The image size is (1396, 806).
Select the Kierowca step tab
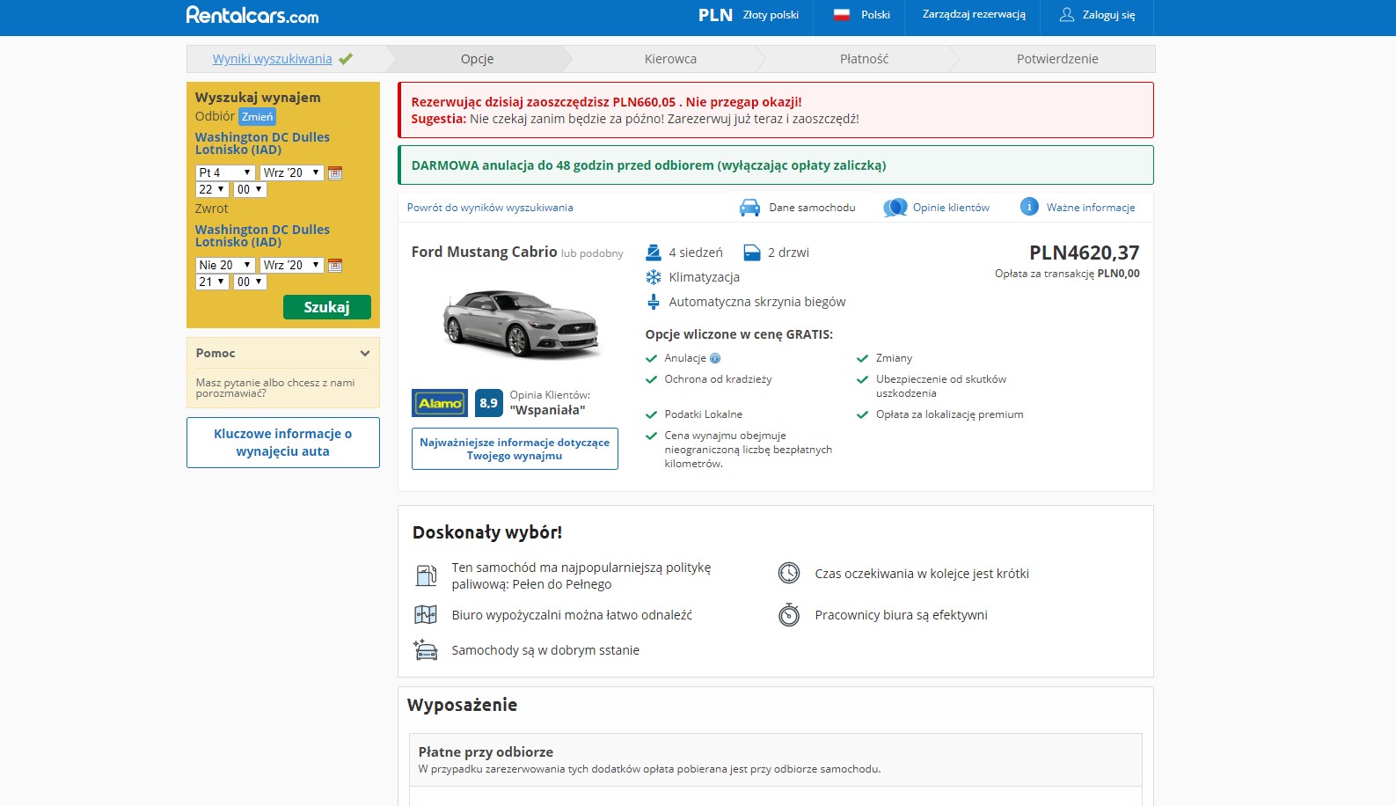[x=670, y=59]
